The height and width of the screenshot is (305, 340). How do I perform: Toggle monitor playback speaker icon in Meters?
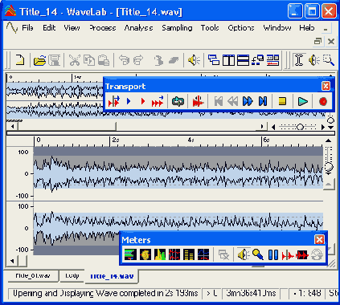244,254
